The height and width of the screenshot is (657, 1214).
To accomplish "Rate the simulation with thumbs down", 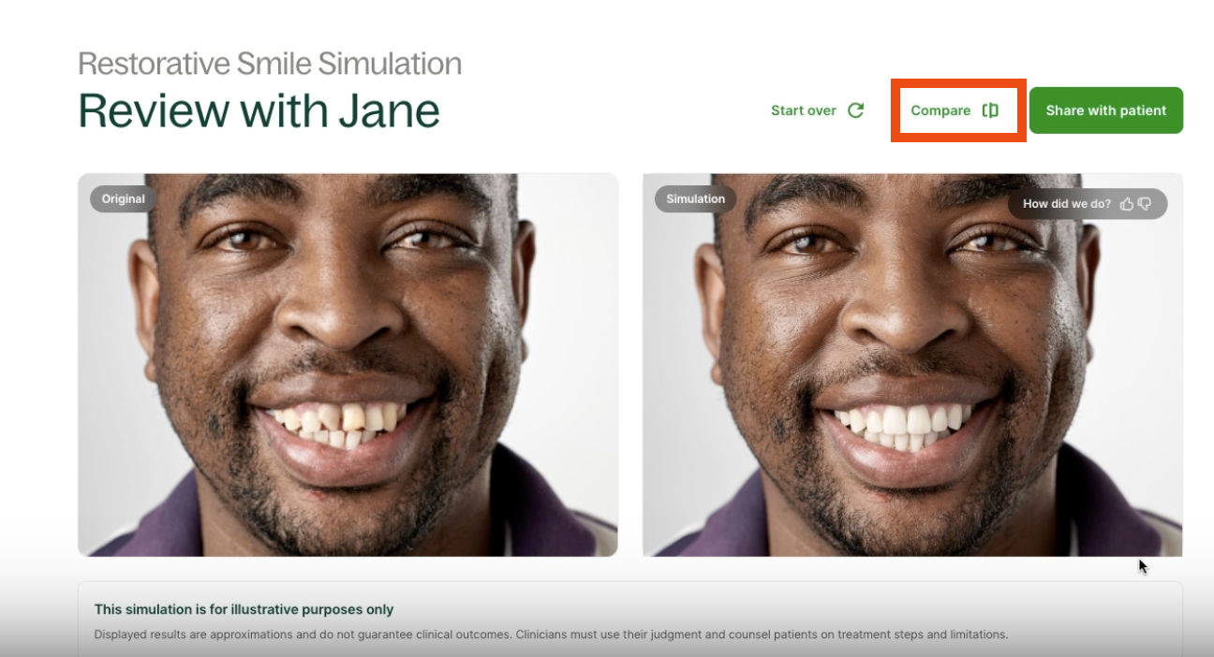I will pyautogui.click(x=1144, y=204).
